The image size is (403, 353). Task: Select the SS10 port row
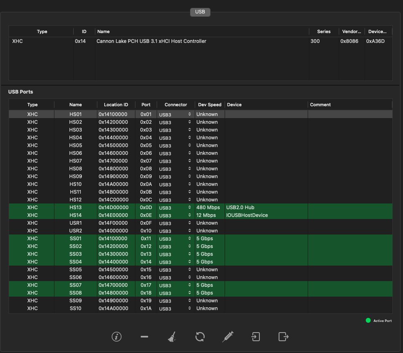pos(76,308)
